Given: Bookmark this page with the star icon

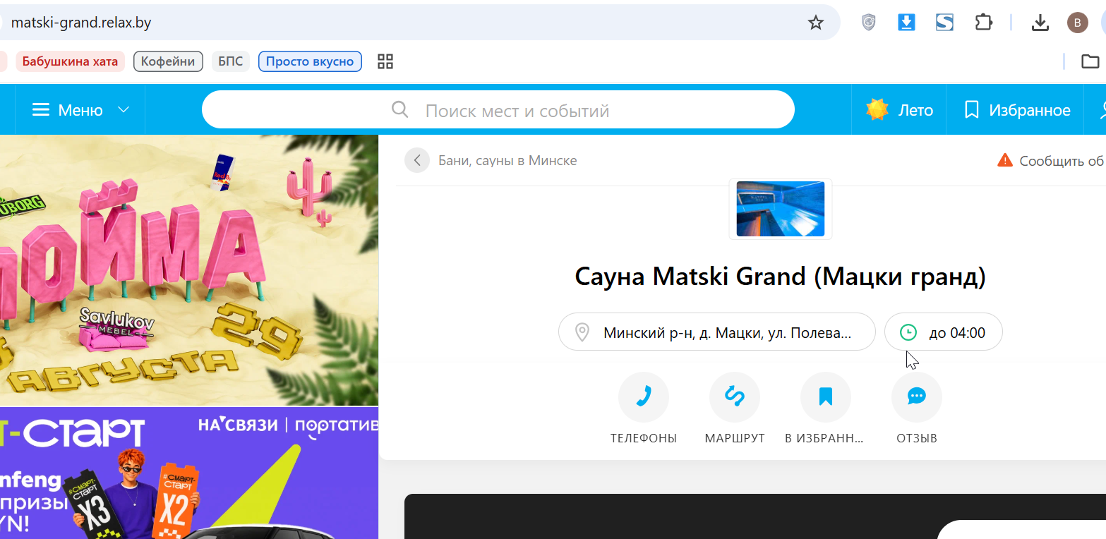Looking at the screenshot, I should coord(816,23).
